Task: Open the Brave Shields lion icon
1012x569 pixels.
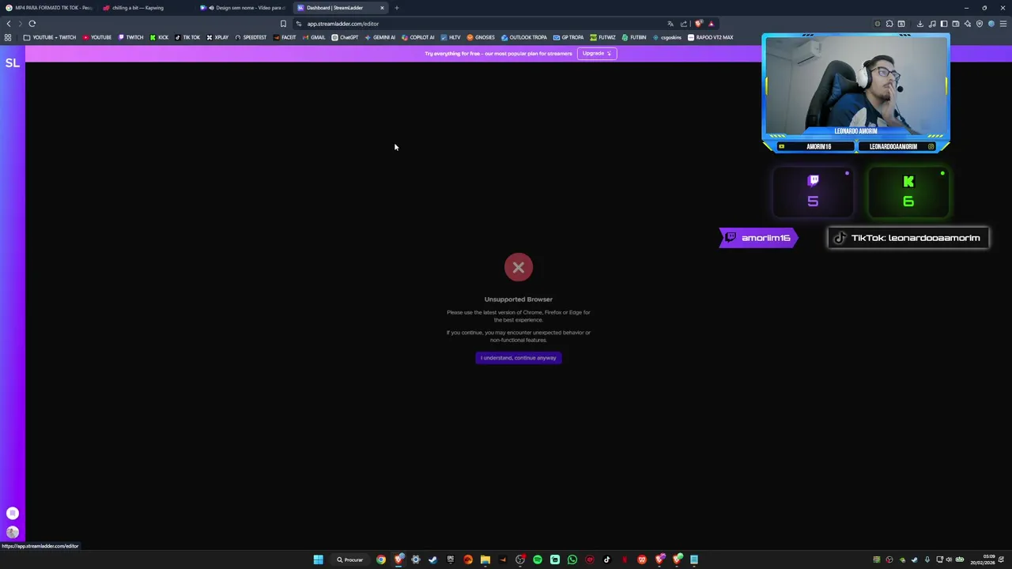Action: pos(698,24)
